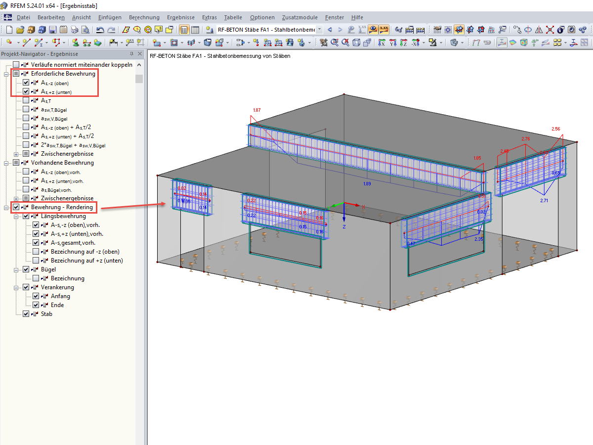Click the Save floppy disk icon
The height and width of the screenshot is (445, 593).
(53, 30)
